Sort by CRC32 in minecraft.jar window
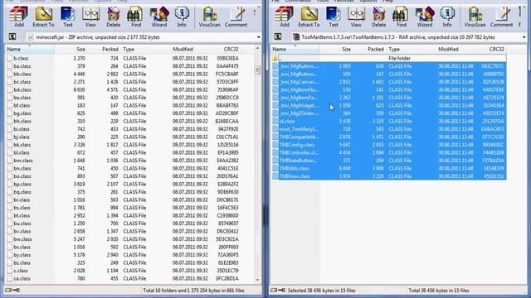Screen dimensions: 531x298 pos(226,50)
